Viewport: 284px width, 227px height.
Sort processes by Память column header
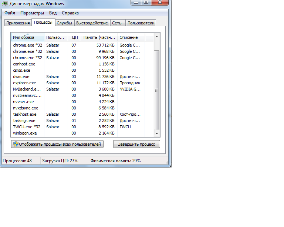tap(99, 37)
